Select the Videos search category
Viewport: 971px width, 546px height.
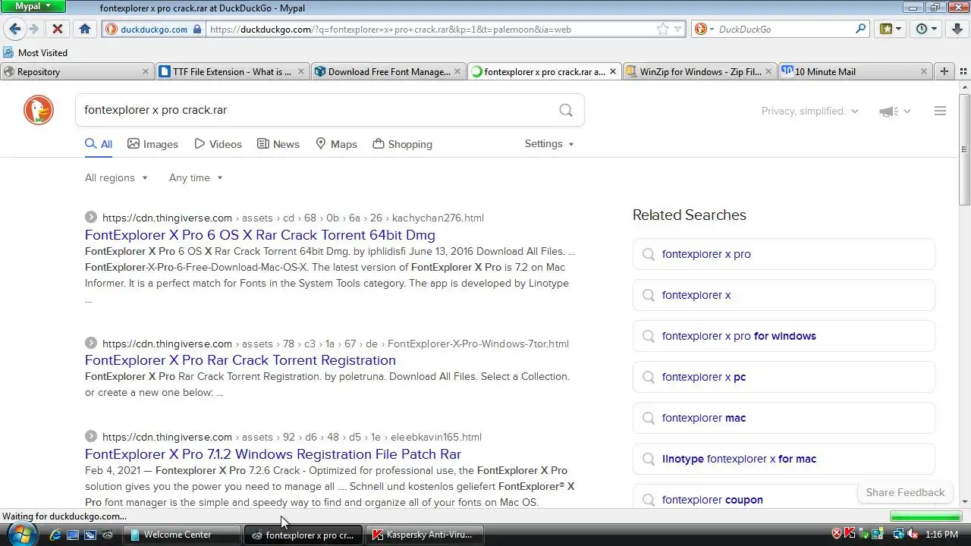click(218, 144)
